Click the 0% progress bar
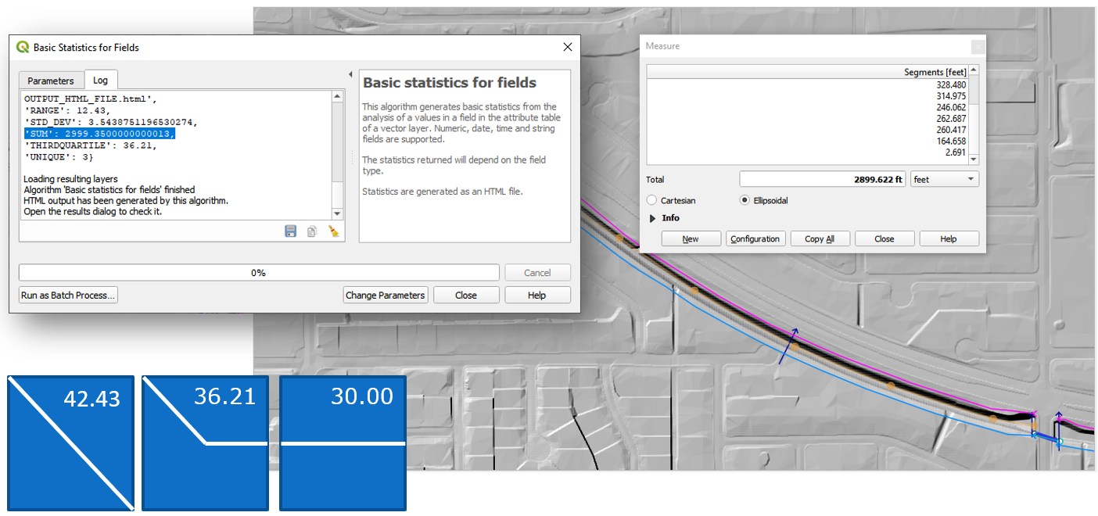Image resolution: width=1098 pixels, height=516 pixels. point(259,273)
